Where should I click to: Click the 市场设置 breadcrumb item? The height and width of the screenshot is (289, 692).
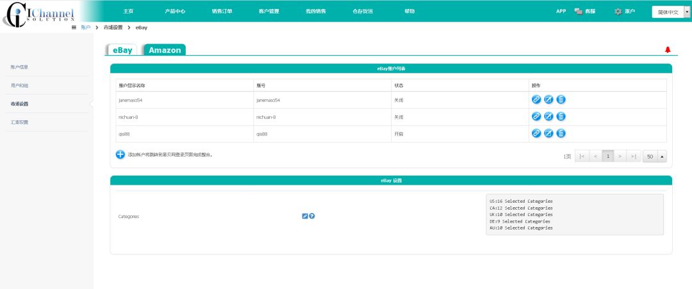[x=113, y=27]
